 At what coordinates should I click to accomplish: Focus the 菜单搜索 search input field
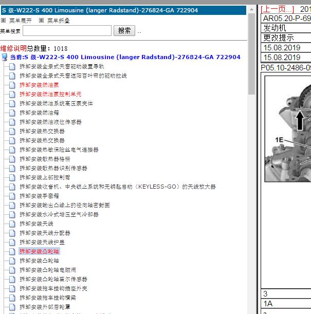point(67,31)
